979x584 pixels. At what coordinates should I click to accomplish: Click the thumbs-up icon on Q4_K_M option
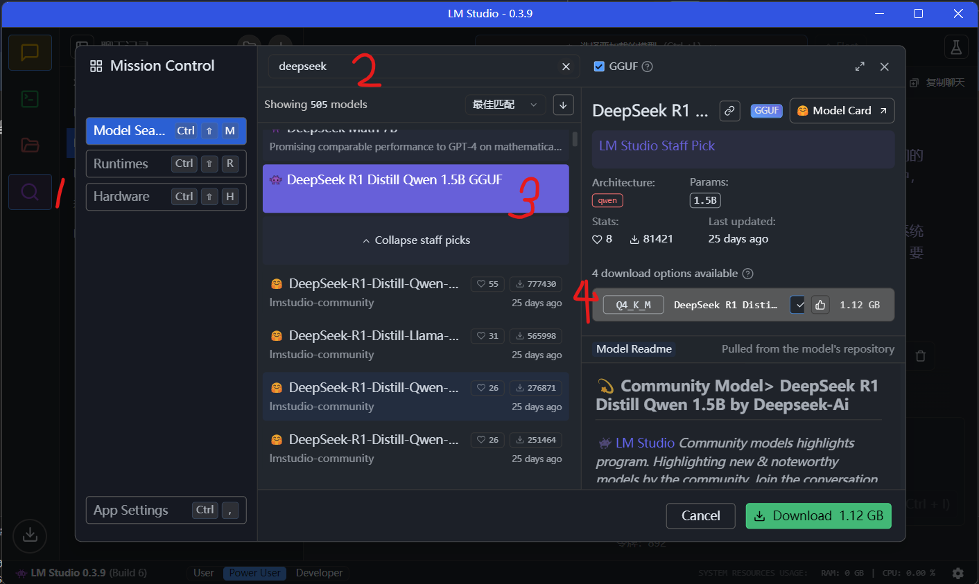(820, 305)
